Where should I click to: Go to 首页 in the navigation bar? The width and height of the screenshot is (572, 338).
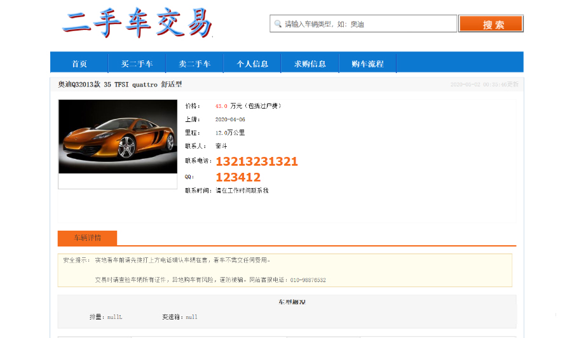click(x=79, y=64)
